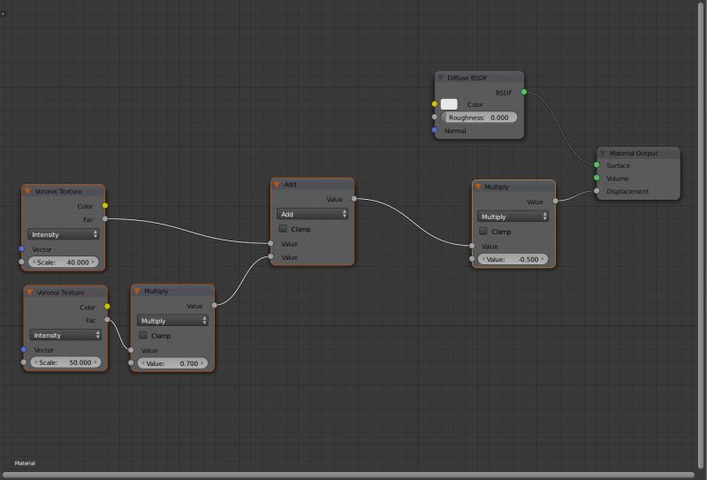This screenshot has width=707, height=480.
Task: Collapse the Multiply node with Value -0.500
Action: point(478,187)
